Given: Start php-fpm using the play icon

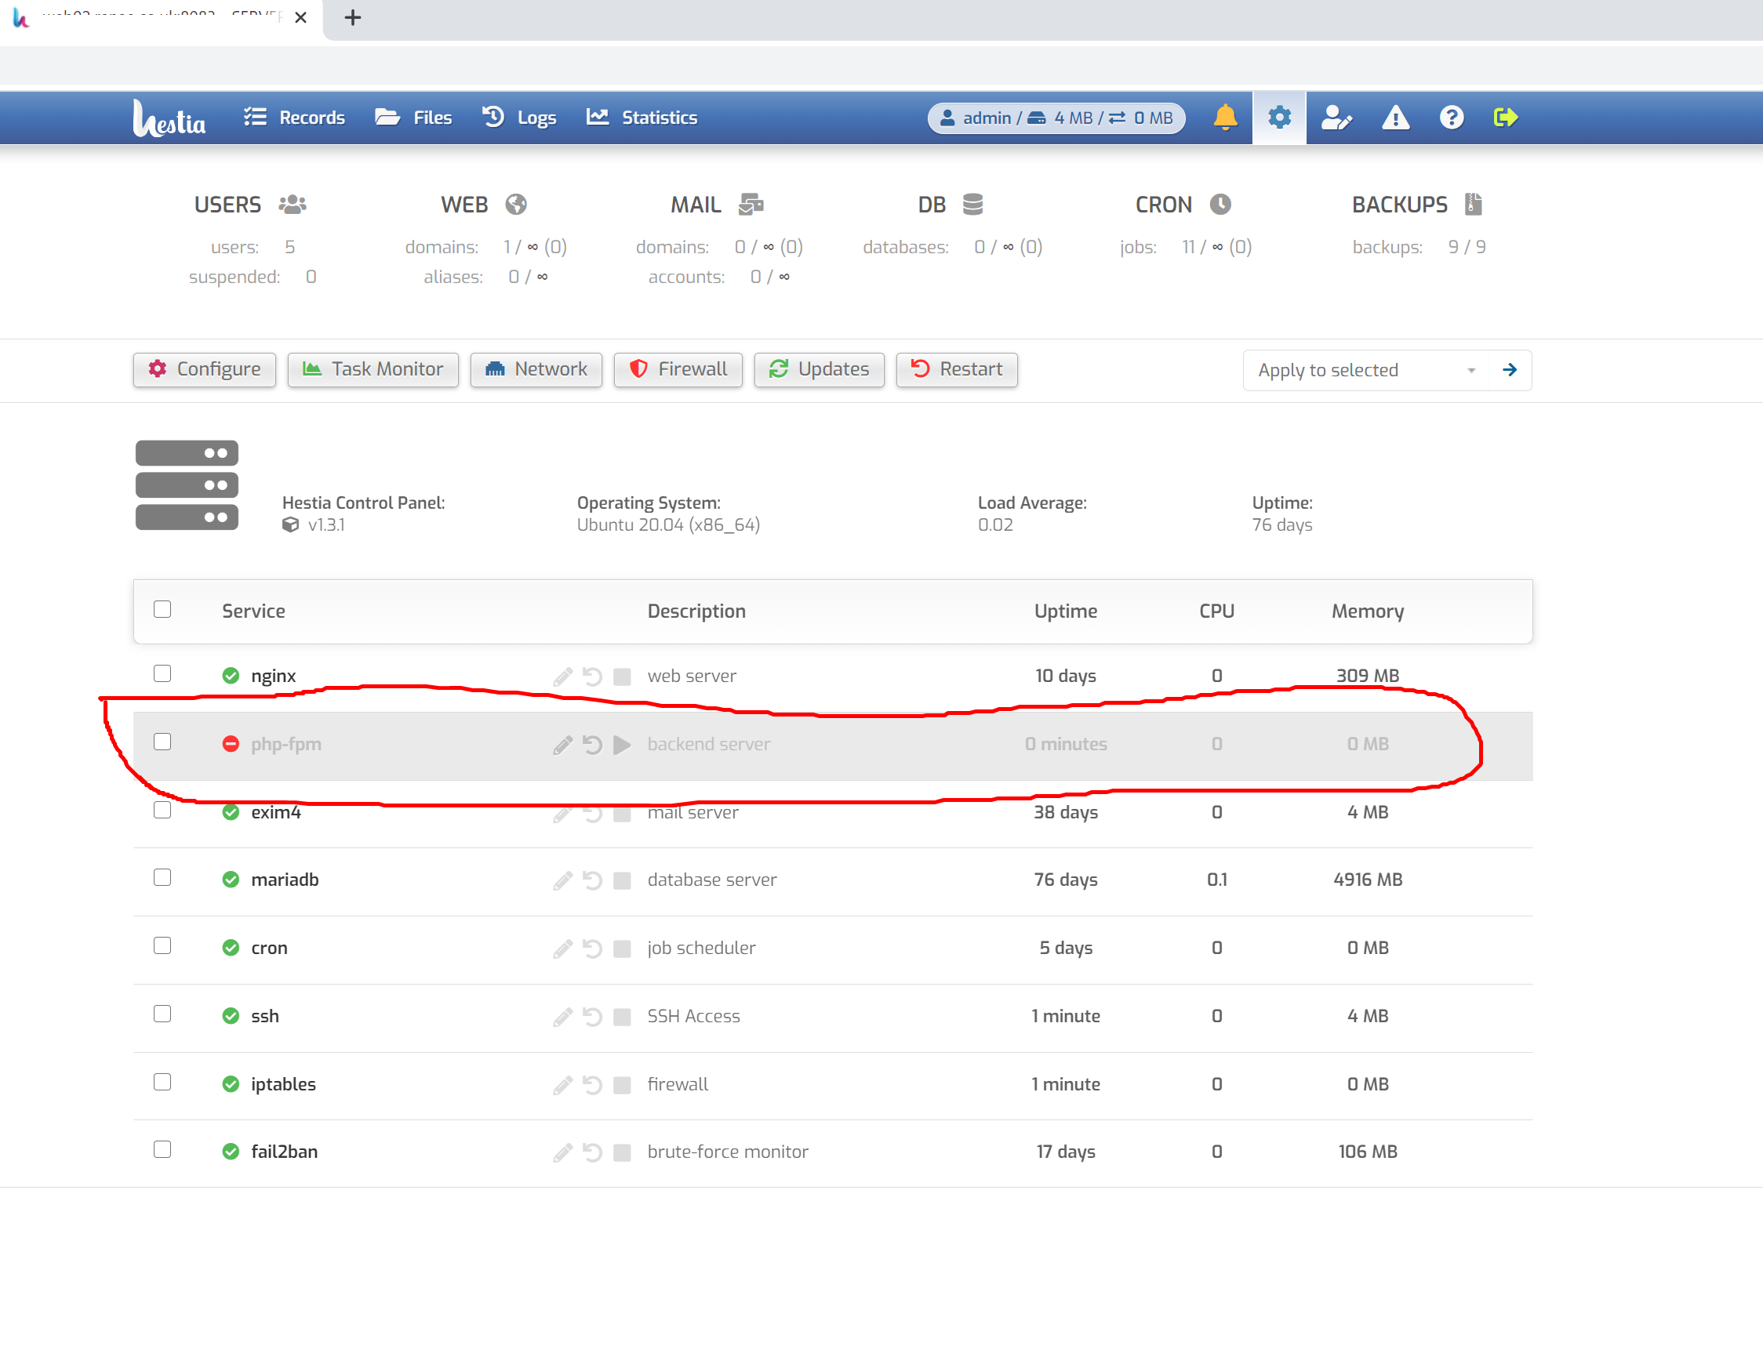Looking at the screenshot, I should click(x=621, y=744).
